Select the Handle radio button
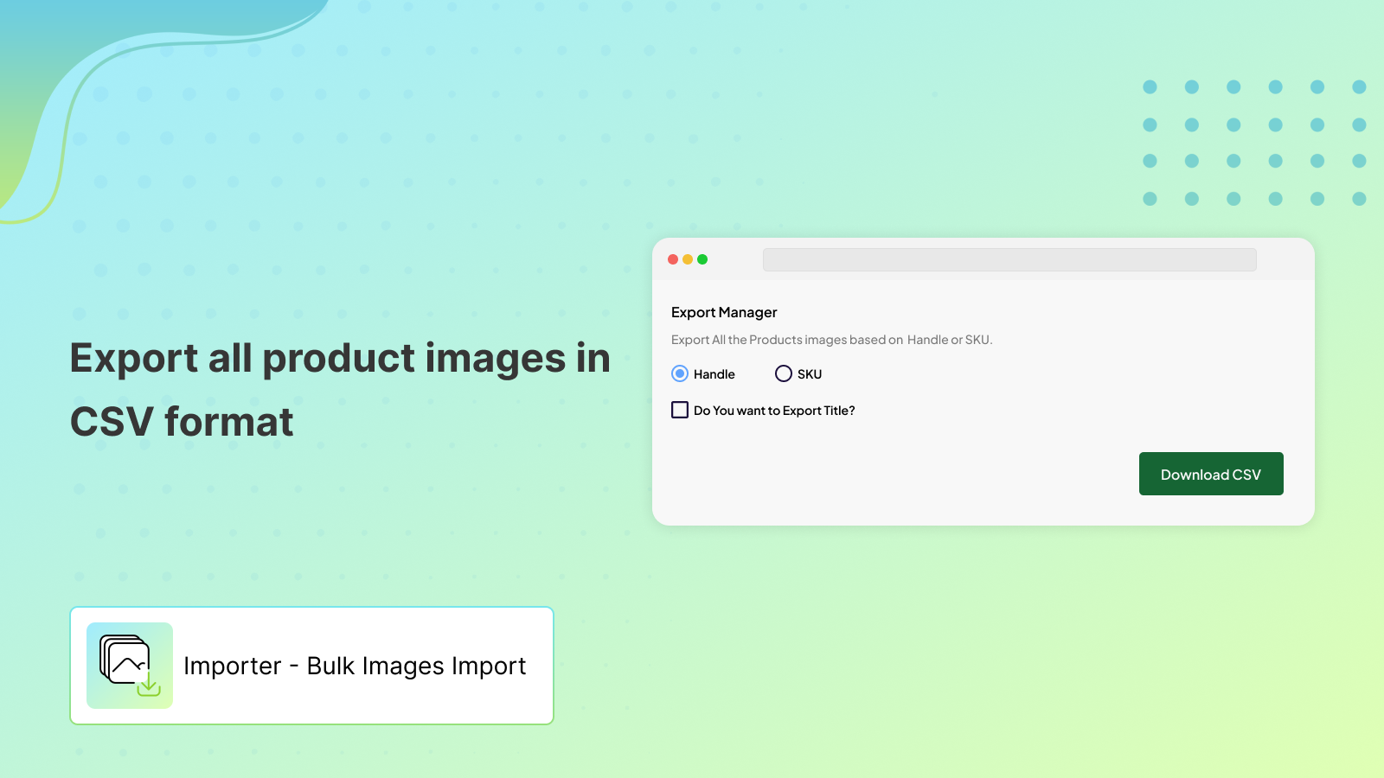This screenshot has width=1384, height=778. tap(680, 373)
